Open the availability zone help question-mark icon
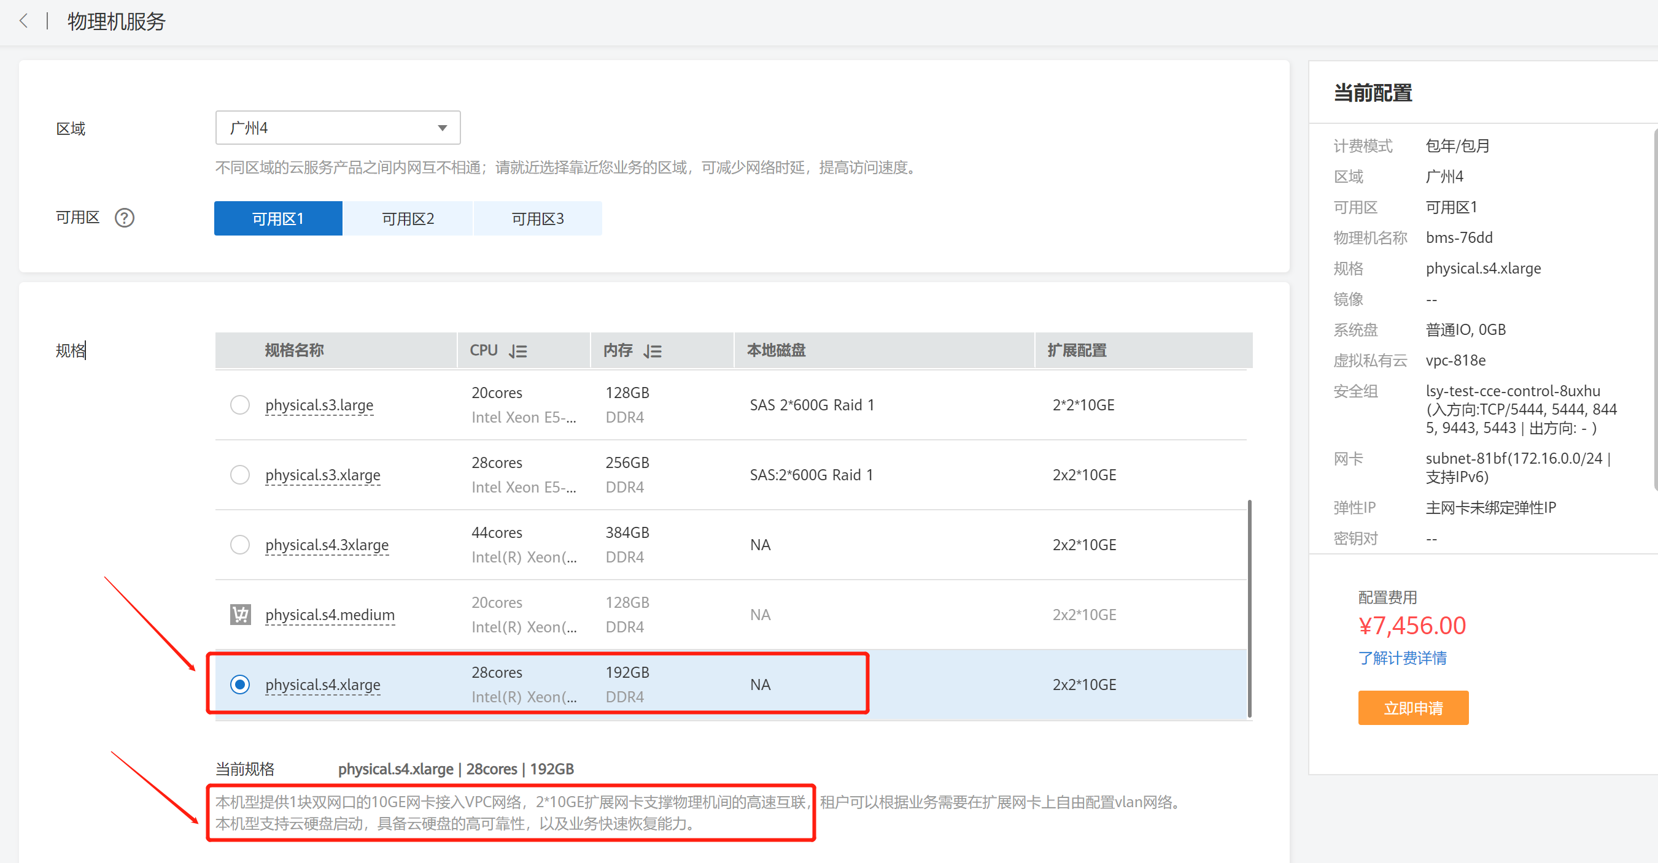1658x863 pixels. 124,218
